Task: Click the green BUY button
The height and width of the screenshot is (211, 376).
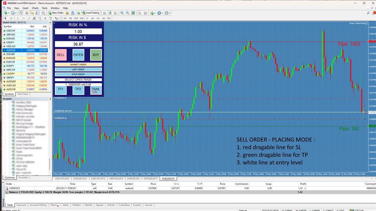Action: 96,55
